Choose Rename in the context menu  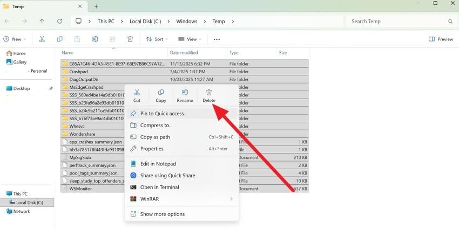coord(185,96)
